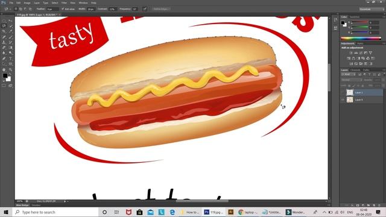Viewport: 386px width, 217px height.
Task: Select the Blur tool
Action: 4,53
